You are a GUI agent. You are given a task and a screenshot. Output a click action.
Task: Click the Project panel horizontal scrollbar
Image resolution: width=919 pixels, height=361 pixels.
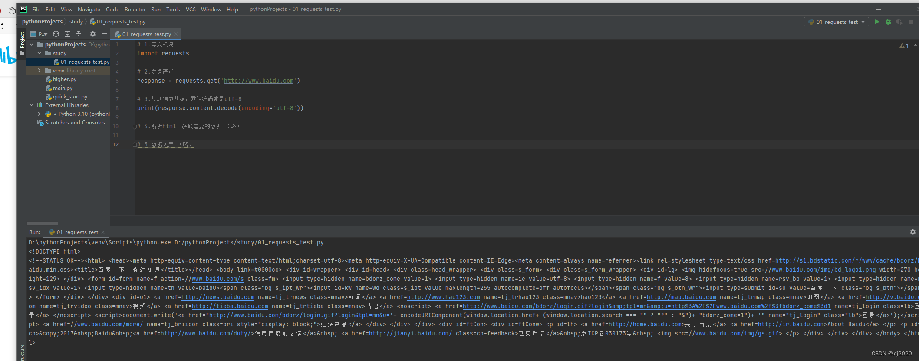[x=42, y=224]
